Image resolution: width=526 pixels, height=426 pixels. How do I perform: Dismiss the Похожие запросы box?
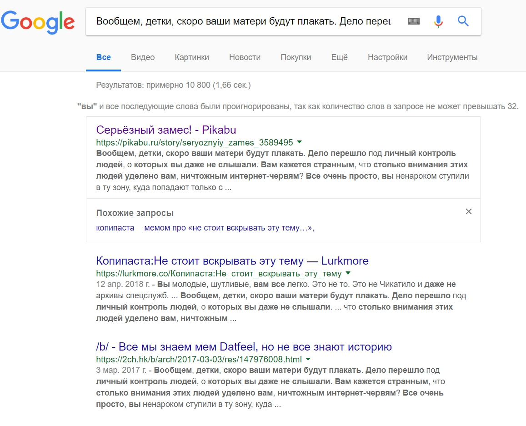(x=469, y=211)
